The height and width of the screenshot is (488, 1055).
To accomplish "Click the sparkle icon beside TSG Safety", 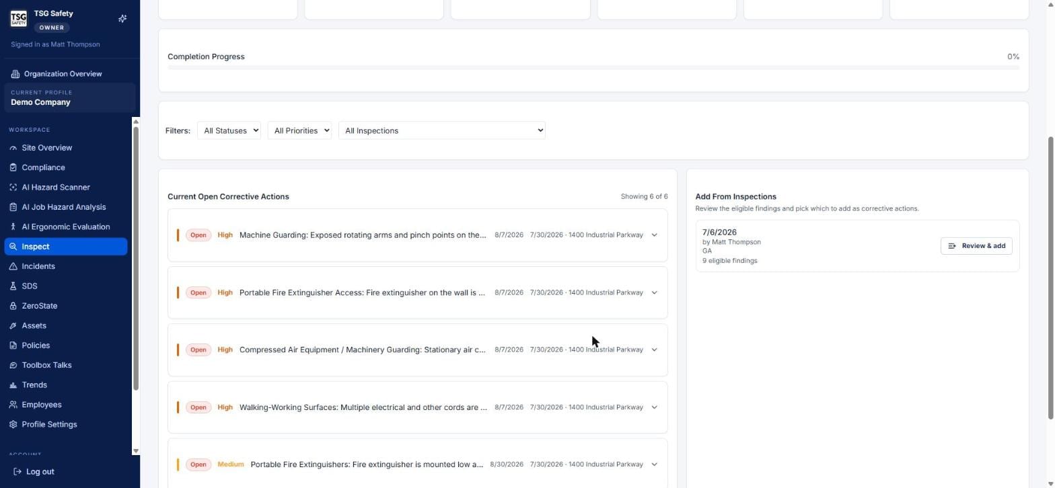I will pos(122,19).
